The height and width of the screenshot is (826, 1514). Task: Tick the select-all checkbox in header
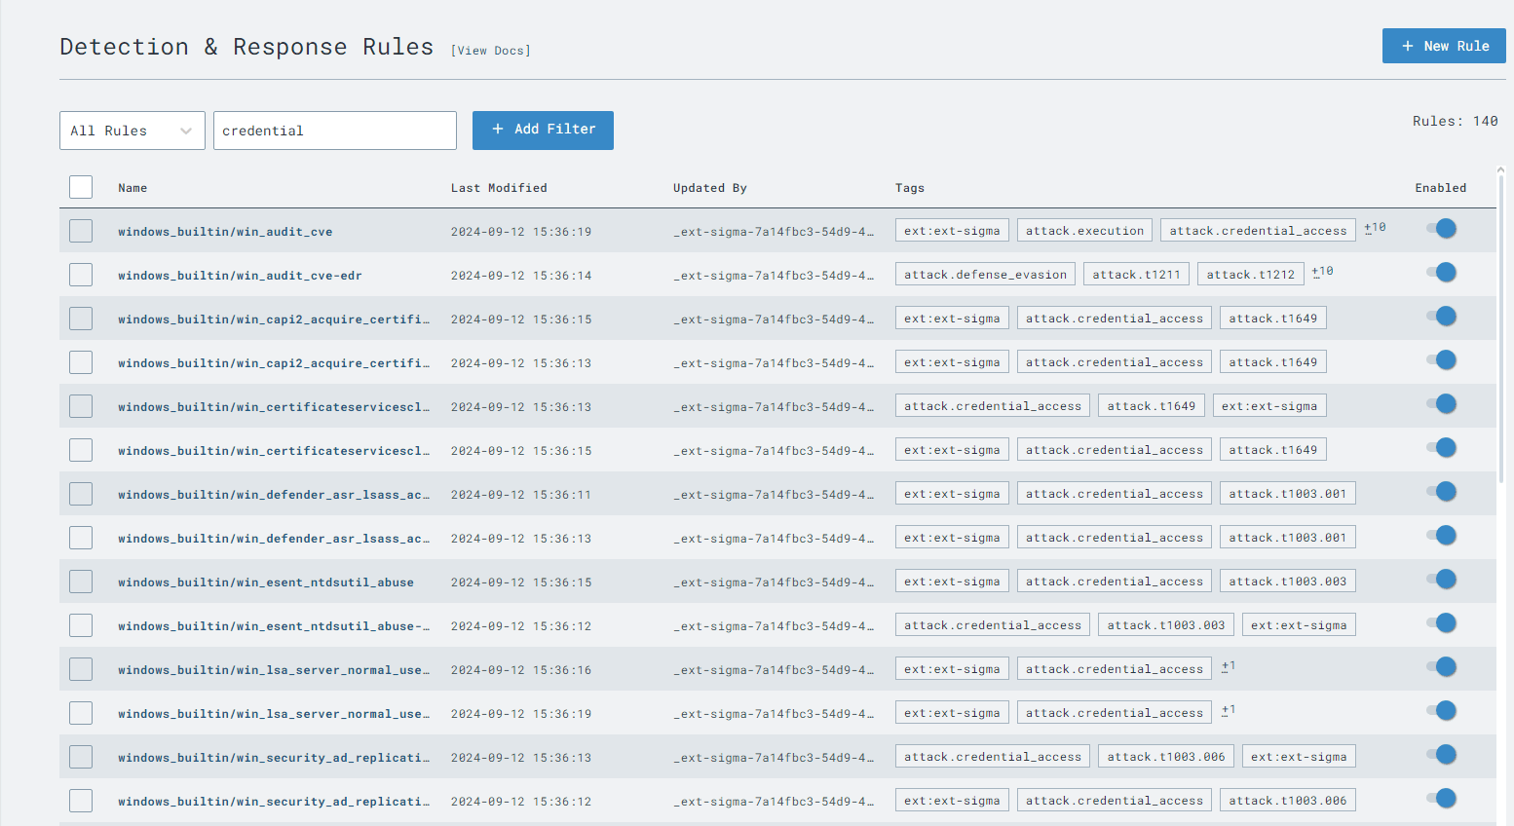pos(81,187)
